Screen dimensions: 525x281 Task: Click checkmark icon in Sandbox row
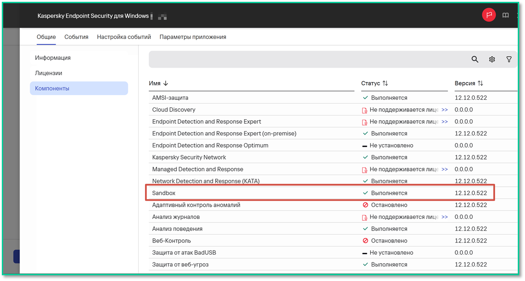coord(365,193)
